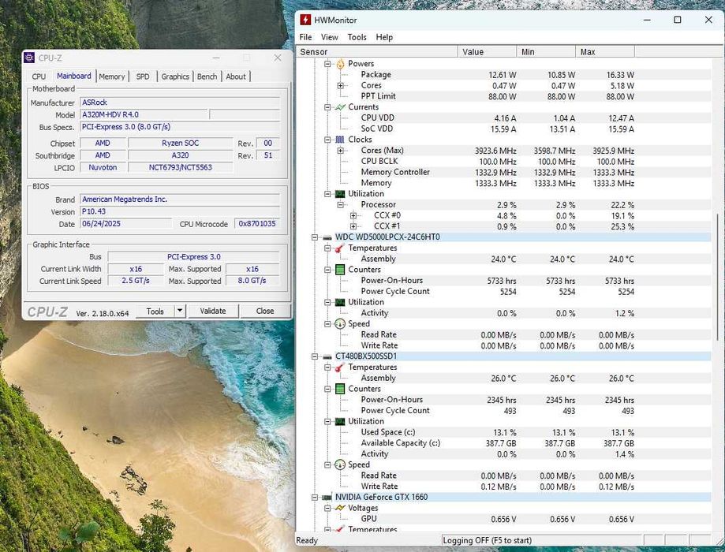Click WDC drive Temperatures thermometer icon
The height and width of the screenshot is (552, 725).
340,248
